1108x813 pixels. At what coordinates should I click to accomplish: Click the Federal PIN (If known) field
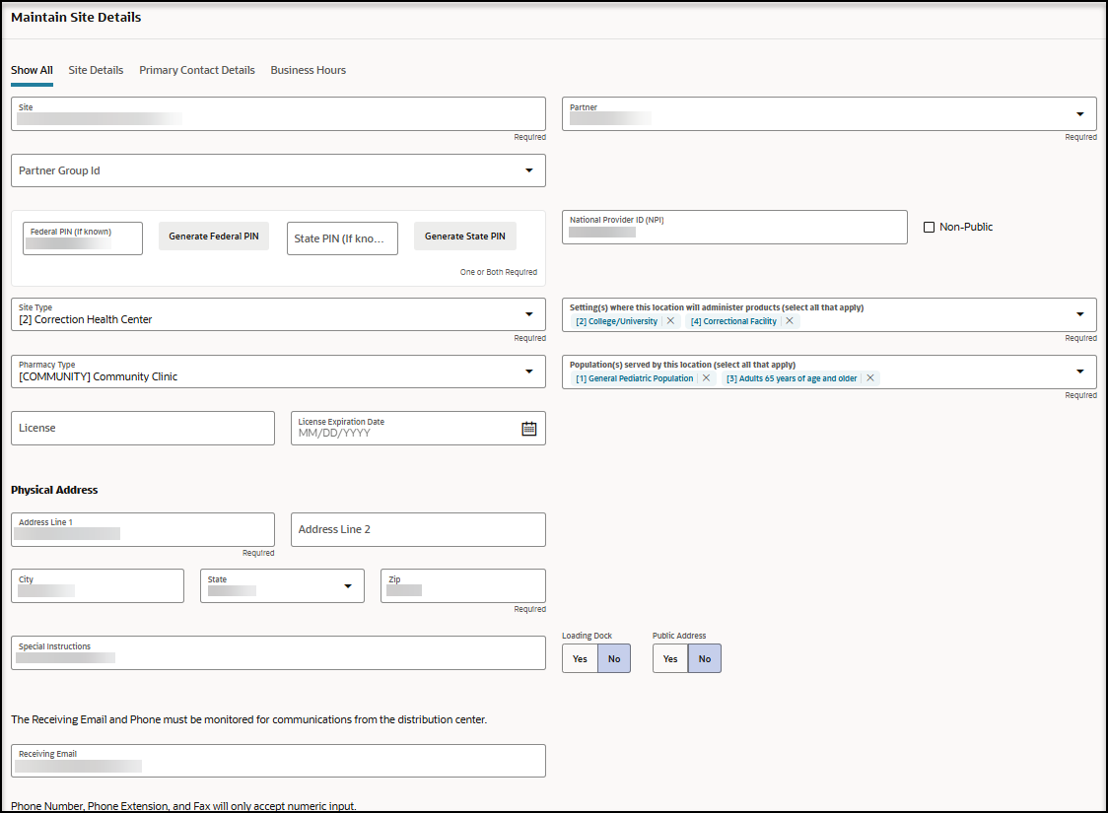coord(83,238)
